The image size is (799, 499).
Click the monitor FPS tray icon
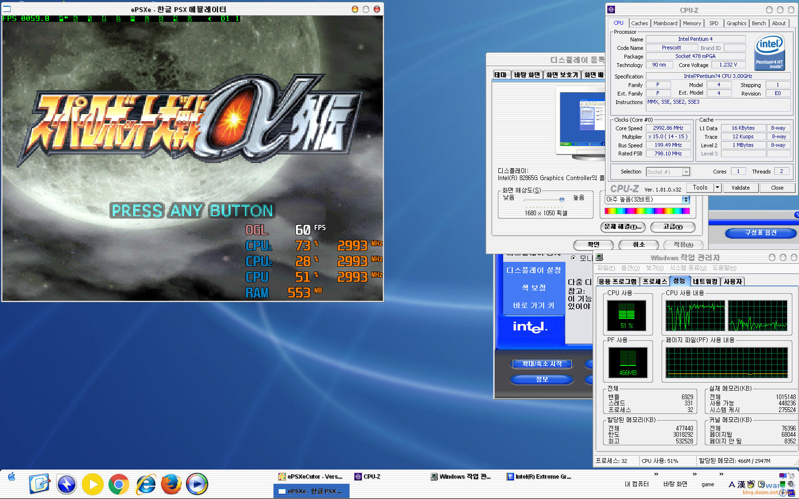782,475
